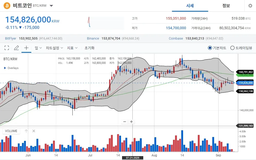Click the 초기화 reset button
Screen dimensions: 256x160
pos(89,48)
